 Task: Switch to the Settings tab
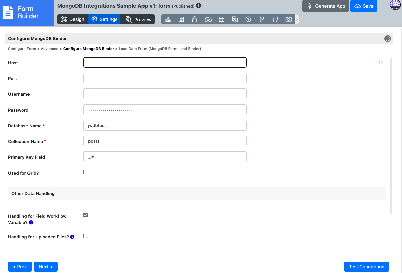[104, 19]
